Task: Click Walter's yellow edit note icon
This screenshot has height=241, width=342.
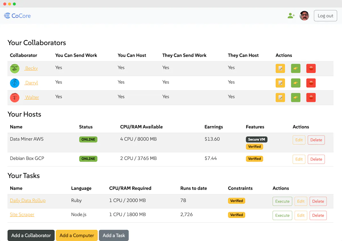Action: (x=280, y=97)
